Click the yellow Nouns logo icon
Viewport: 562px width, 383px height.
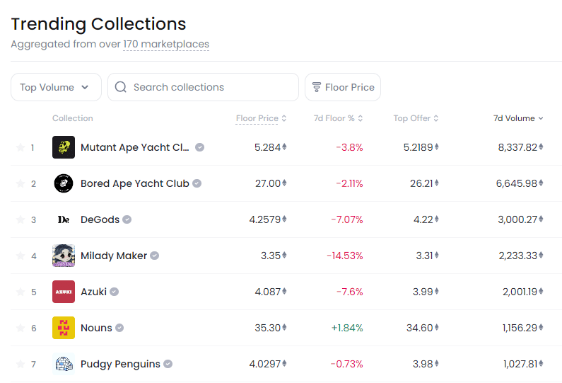click(x=64, y=328)
